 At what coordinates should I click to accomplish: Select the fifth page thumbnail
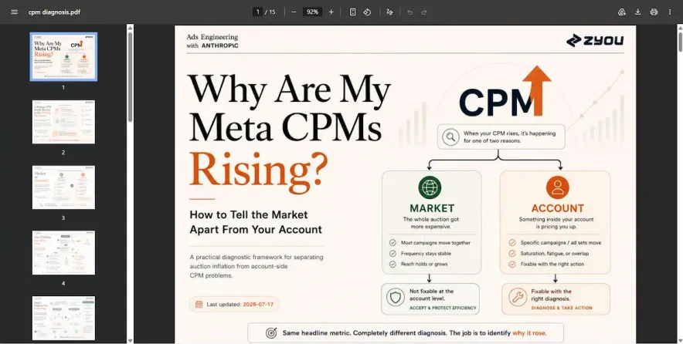pyautogui.click(x=63, y=318)
